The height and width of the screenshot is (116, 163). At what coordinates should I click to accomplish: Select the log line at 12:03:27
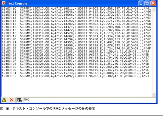(75, 61)
